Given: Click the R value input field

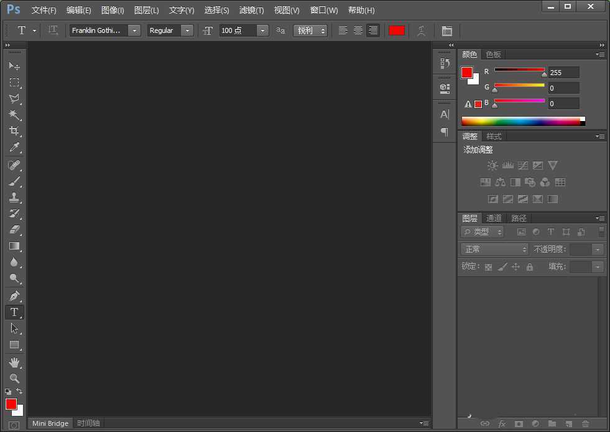Looking at the screenshot, I should click(x=563, y=73).
